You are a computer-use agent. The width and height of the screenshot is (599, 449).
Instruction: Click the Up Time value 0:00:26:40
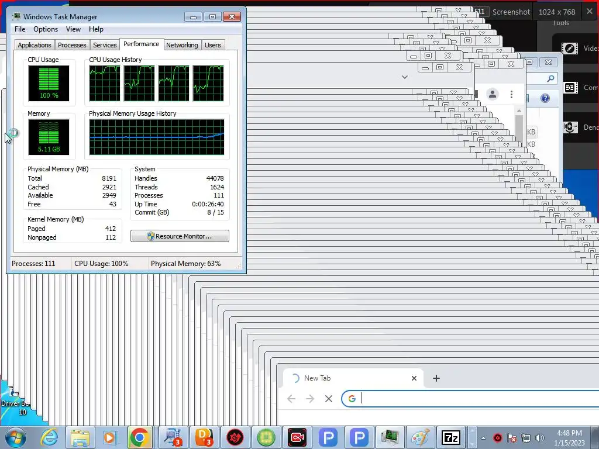(208, 204)
